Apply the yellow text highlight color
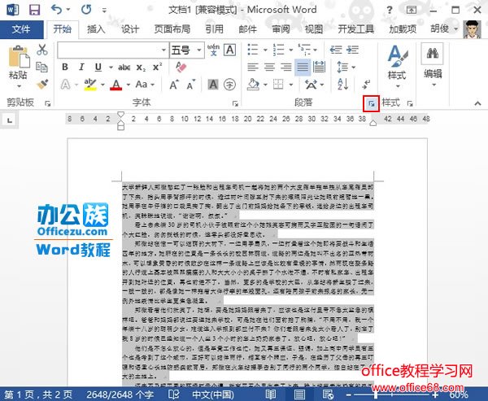Screen dimensions: 488x401 point(90,85)
